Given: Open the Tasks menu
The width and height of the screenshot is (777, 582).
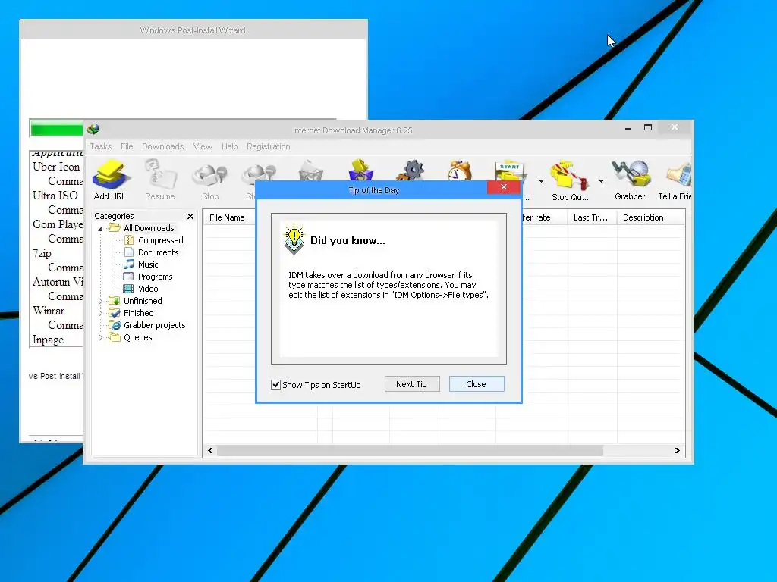Looking at the screenshot, I should click(101, 146).
